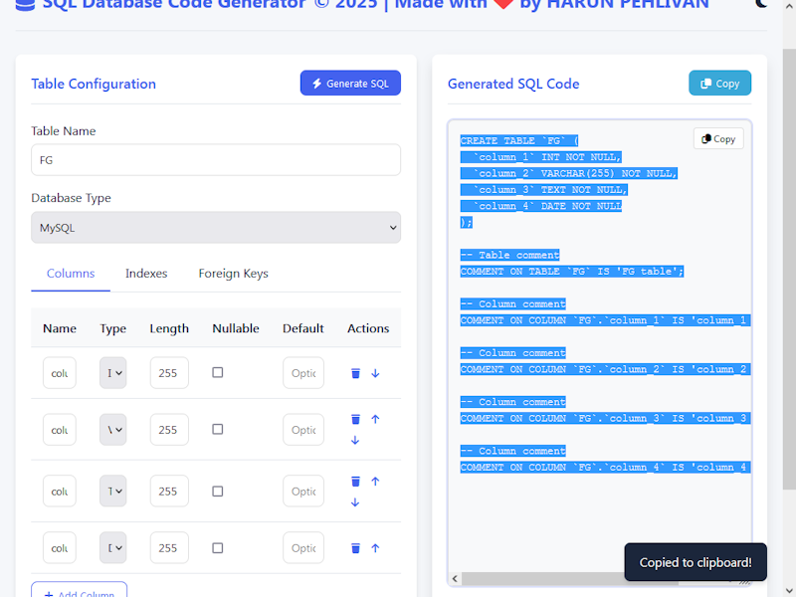Open the Database Type dropdown showing MySQL

(216, 228)
